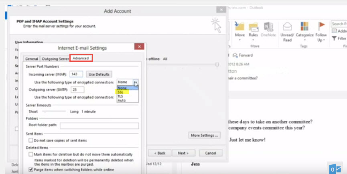Click the Outlook logo icon at bottom right

click(x=335, y=168)
